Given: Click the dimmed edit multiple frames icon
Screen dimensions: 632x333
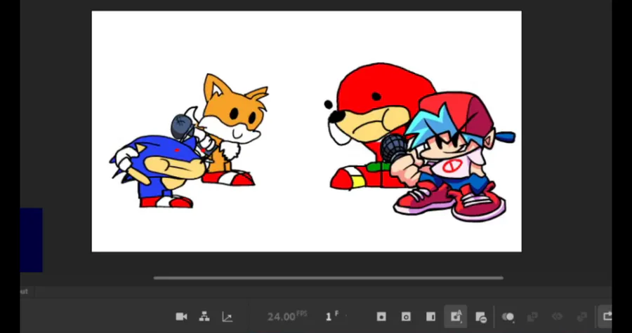Looking at the screenshot, I should tap(532, 317).
